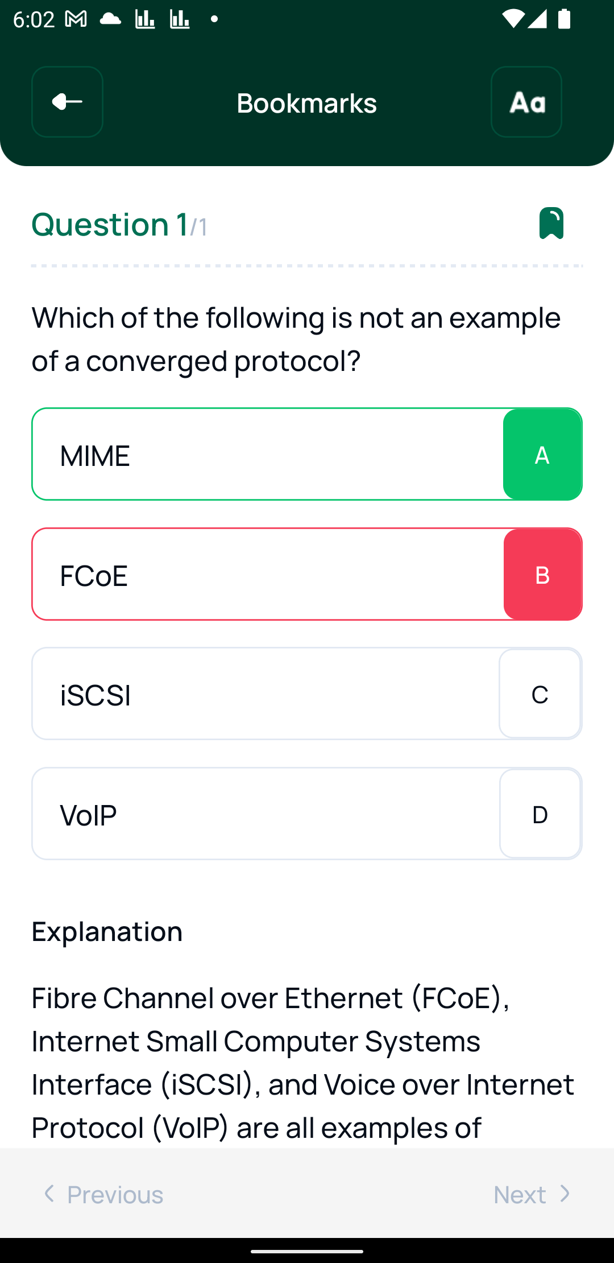Tap the C answer badge
The height and width of the screenshot is (1263, 614).
click(x=540, y=693)
